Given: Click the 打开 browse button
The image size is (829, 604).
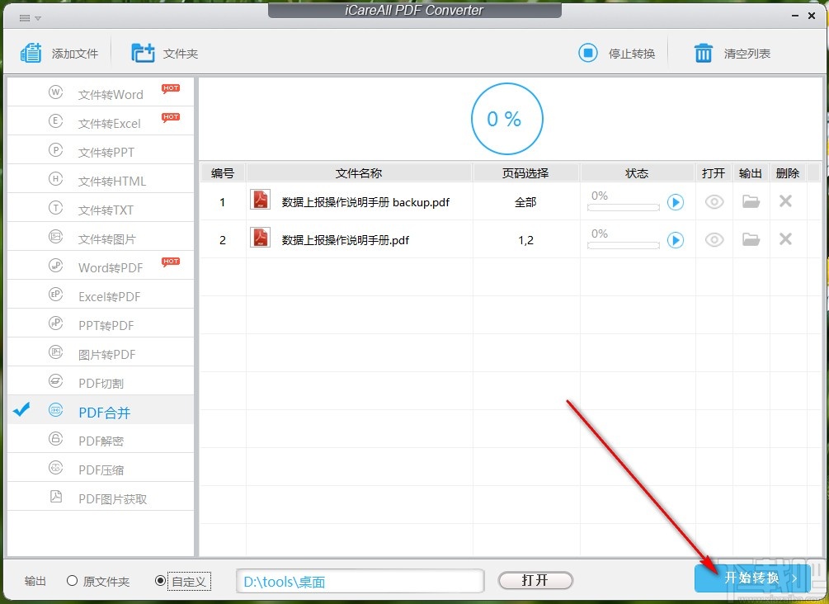Looking at the screenshot, I should point(535,580).
